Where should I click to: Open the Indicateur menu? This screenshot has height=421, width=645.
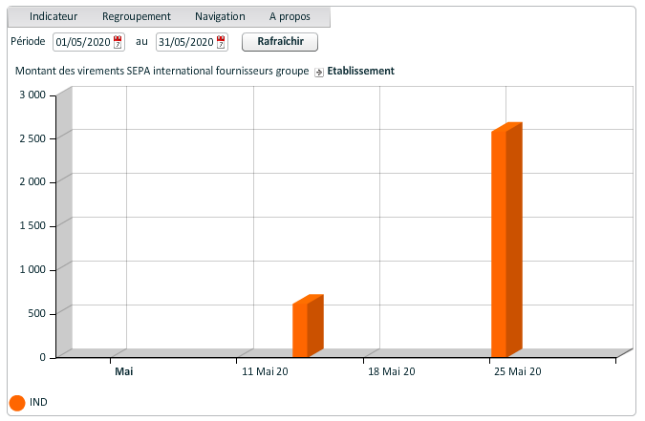pyautogui.click(x=54, y=16)
